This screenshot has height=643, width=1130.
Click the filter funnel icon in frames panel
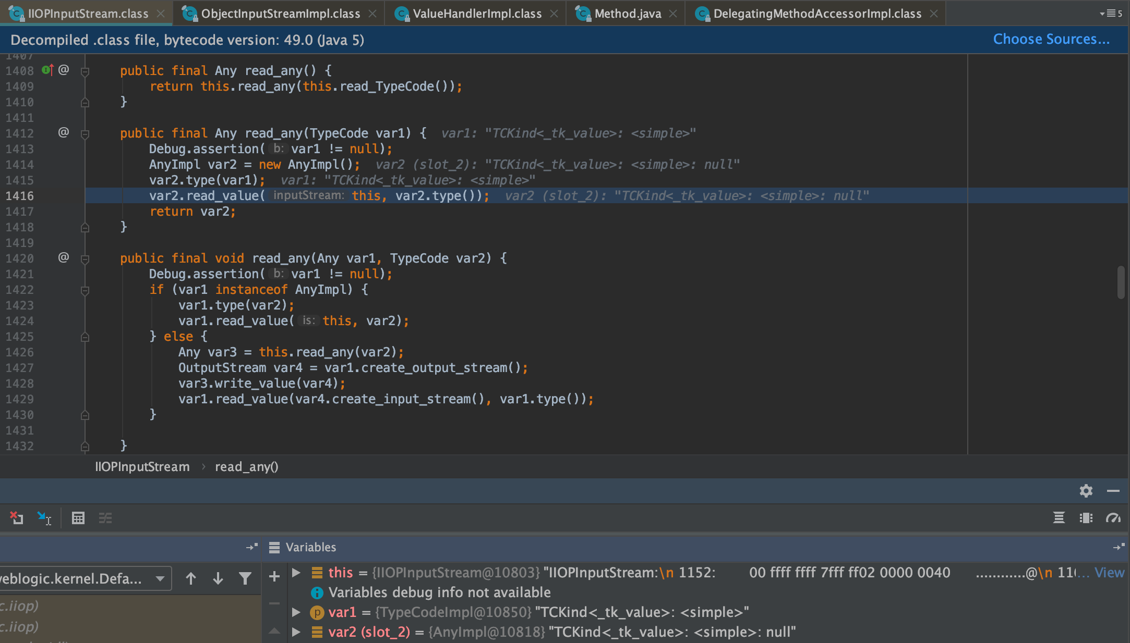pyautogui.click(x=245, y=578)
